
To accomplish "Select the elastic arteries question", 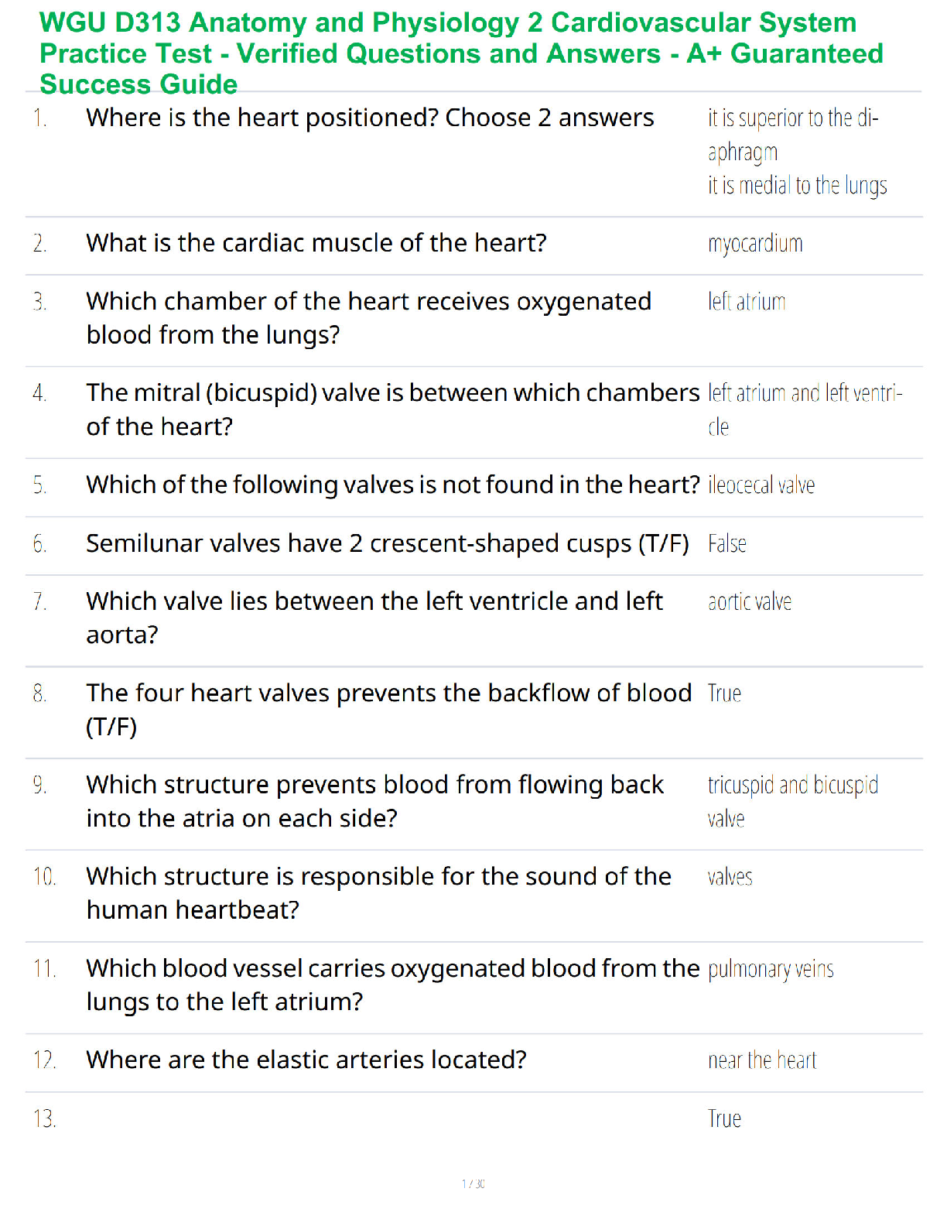I will 306,1060.
